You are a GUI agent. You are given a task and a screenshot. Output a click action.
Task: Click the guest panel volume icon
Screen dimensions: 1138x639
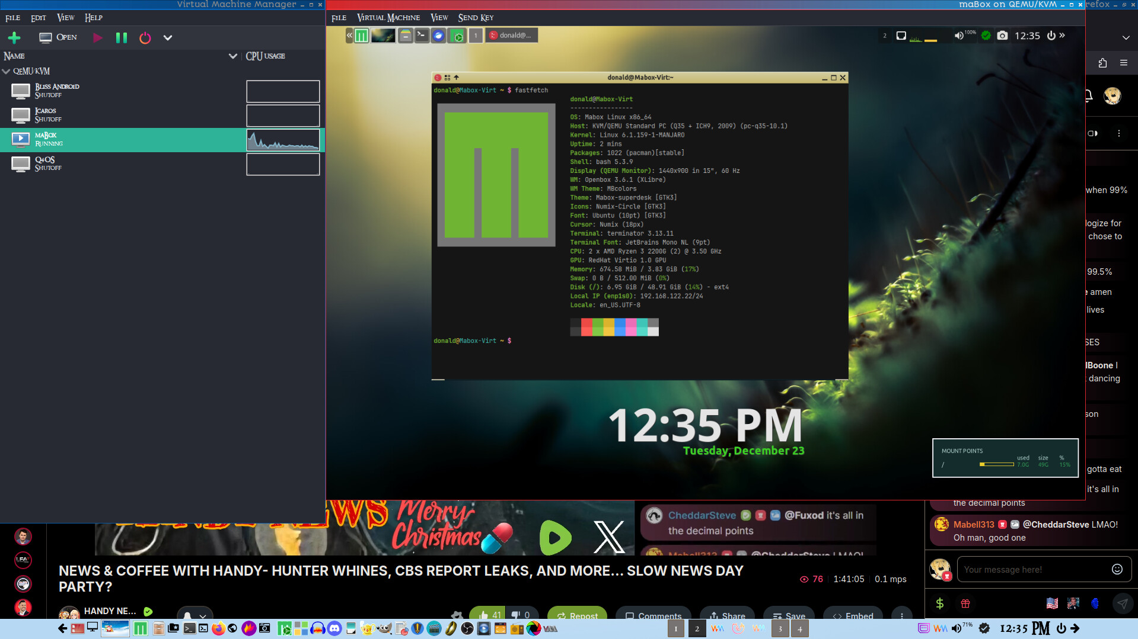click(958, 36)
